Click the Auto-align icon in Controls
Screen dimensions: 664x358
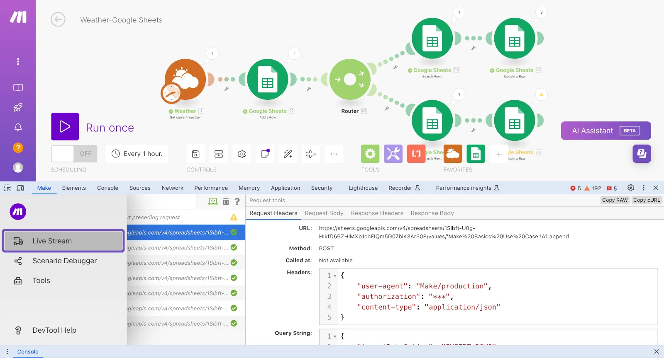(x=219, y=154)
